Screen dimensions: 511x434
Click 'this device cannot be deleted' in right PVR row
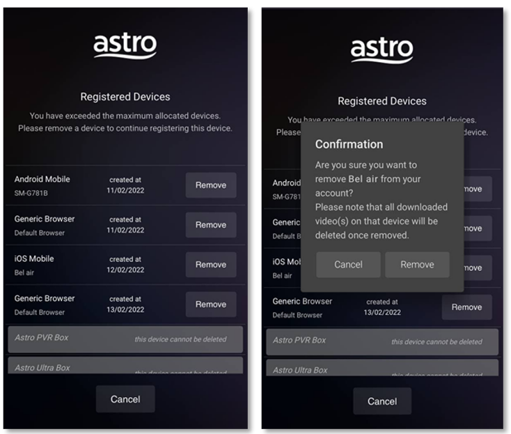pyautogui.click(x=437, y=342)
